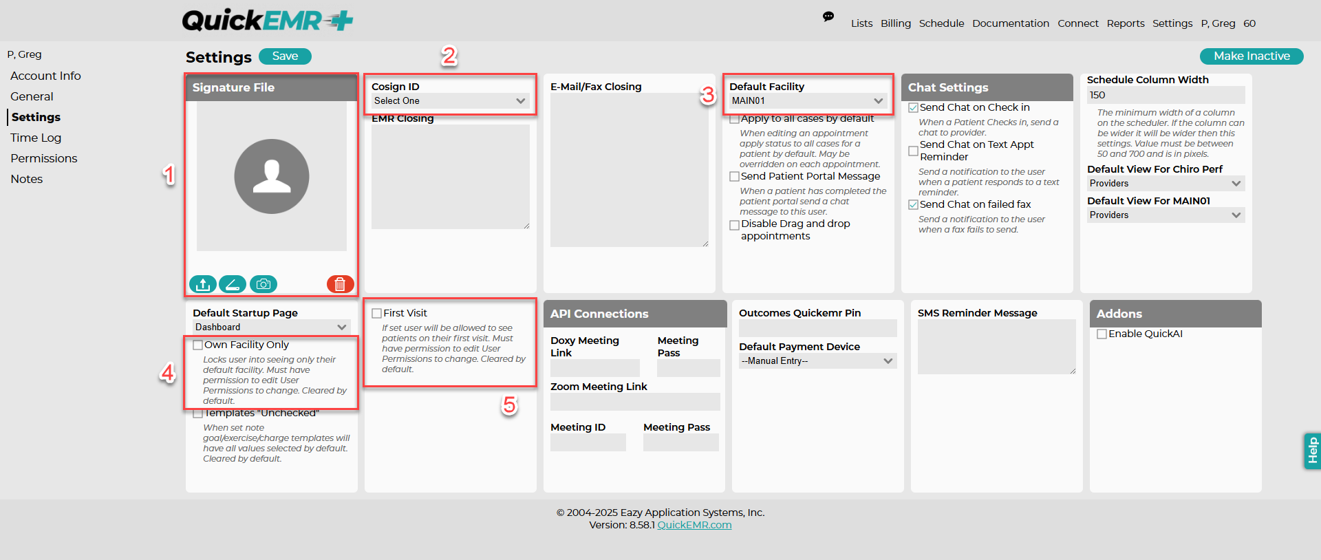Toggle Send Chat on failed fax

(913, 205)
